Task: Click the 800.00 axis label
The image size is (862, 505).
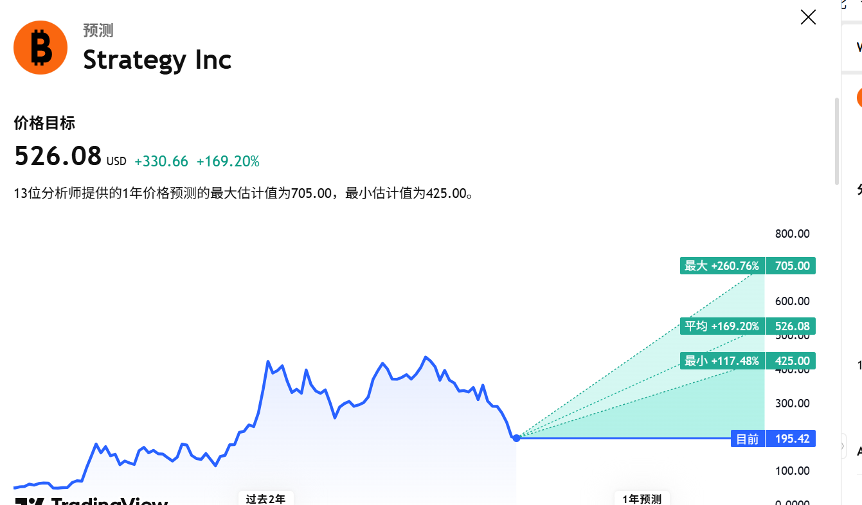Action: (792, 234)
